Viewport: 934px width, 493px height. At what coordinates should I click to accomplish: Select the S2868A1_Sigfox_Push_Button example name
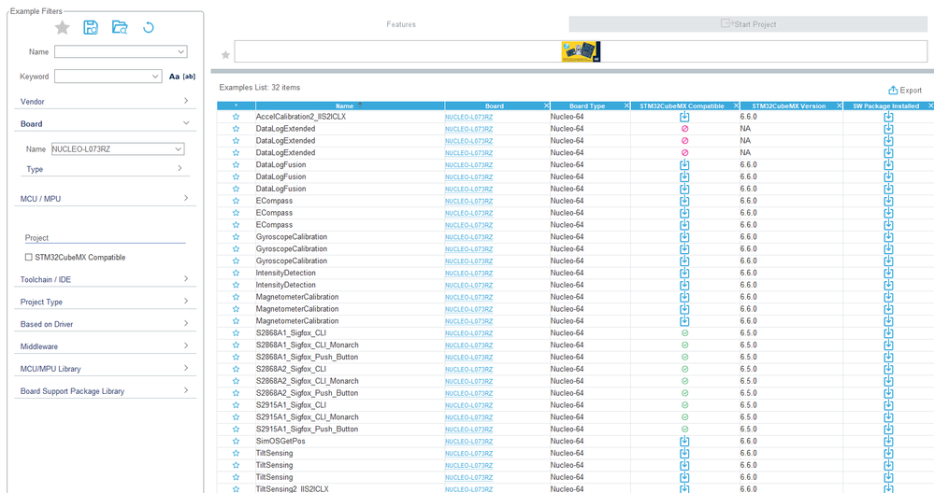pyautogui.click(x=307, y=357)
